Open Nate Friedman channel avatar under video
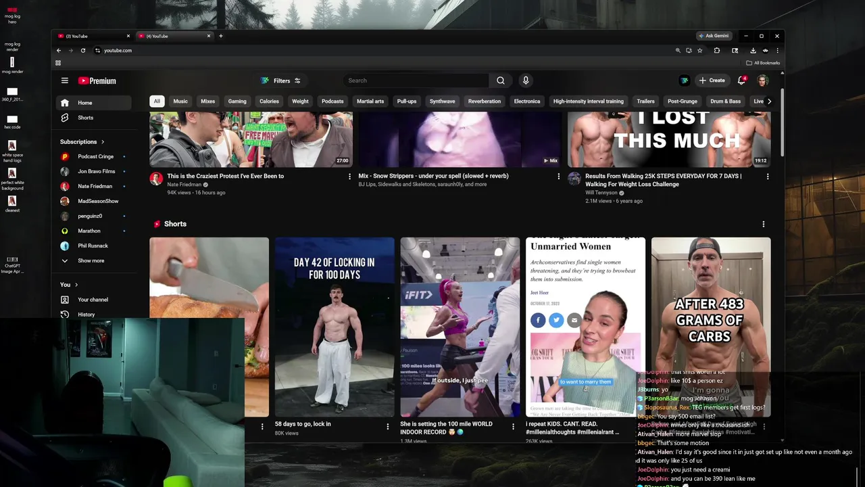The image size is (865, 487). (x=156, y=179)
